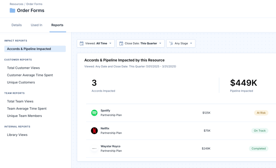
Task: Open Total Team Views report
Action: [x=20, y=101]
